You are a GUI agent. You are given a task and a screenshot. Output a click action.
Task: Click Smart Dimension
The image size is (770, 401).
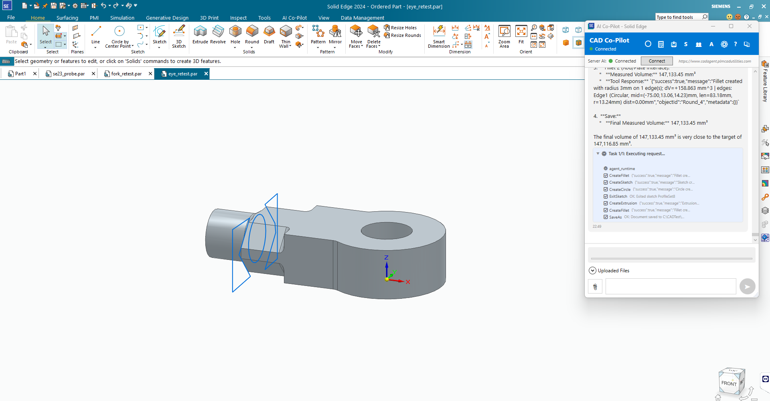[439, 36]
